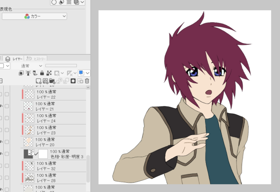Switch to the ヒストリー tab
Screen dimensions: 280x192
37,59
